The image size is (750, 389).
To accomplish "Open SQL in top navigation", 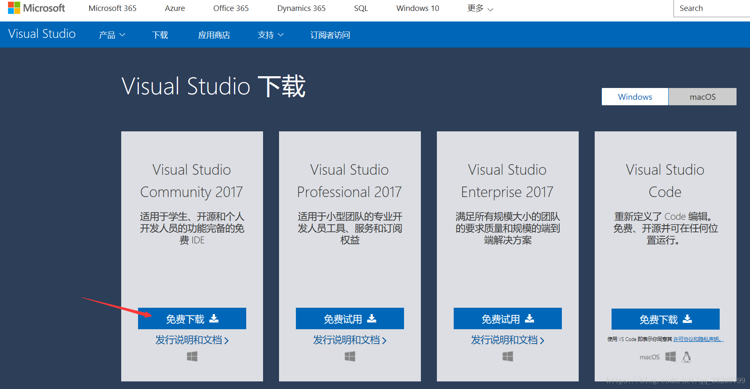I will [x=361, y=8].
